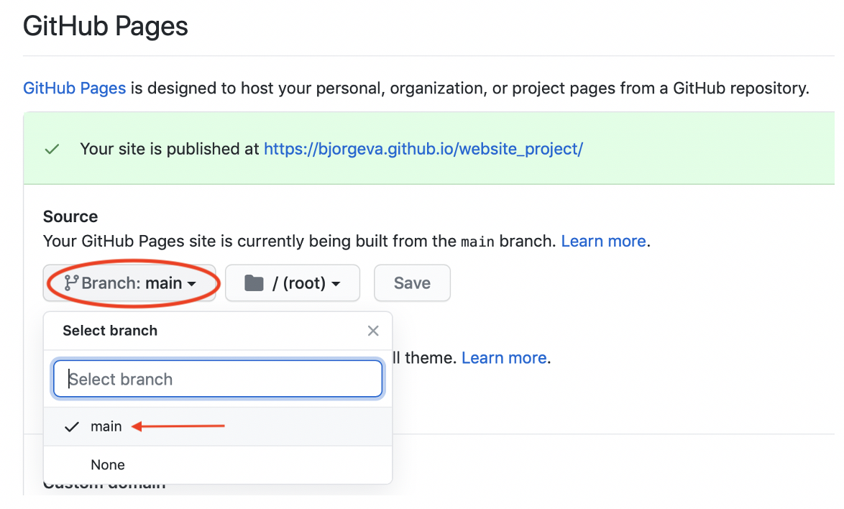This screenshot has height=509, width=844.
Task: Open the published site URL link
Action: [x=423, y=149]
